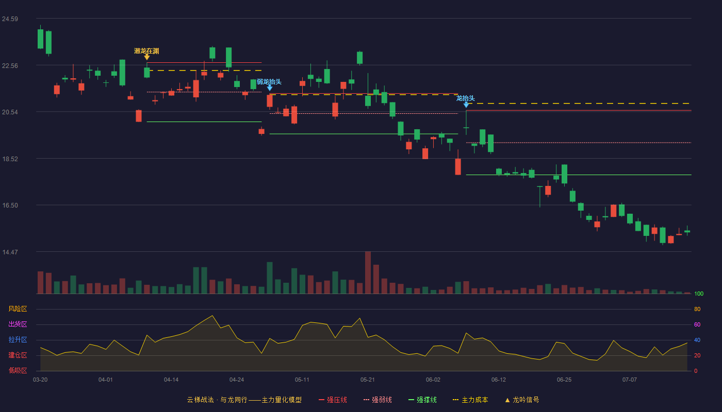This screenshot has width=722, height=412.
Task: Click the 22.56 price axis label
Action: (x=10, y=66)
